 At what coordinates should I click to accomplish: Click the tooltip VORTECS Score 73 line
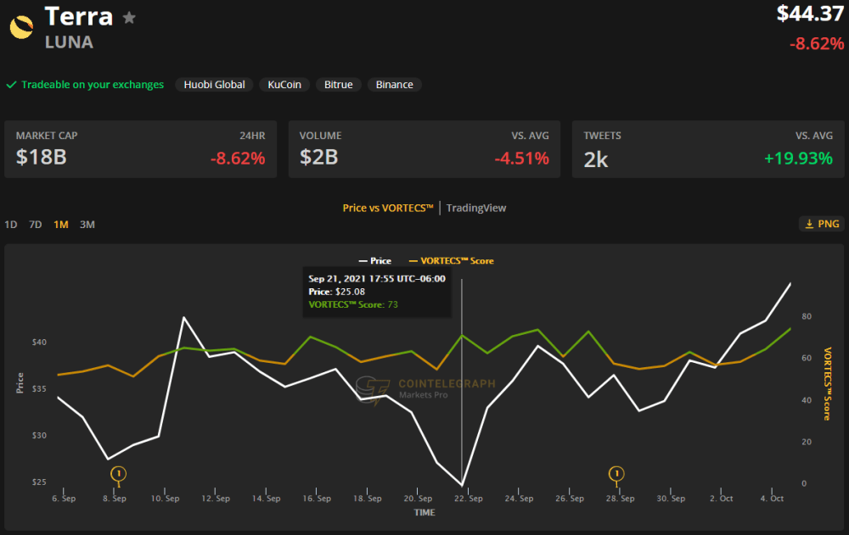[x=353, y=304]
